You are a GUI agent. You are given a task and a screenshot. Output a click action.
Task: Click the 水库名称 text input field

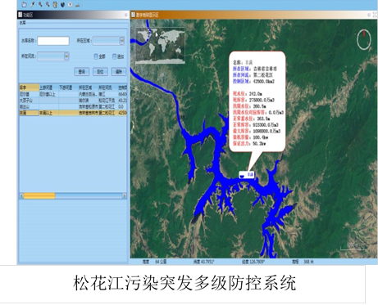coord(53,41)
